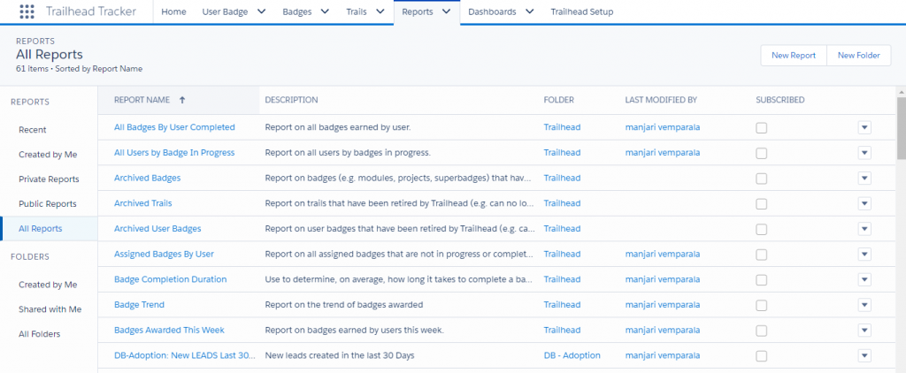Show Recent reports in sidebar
The width and height of the screenshot is (906, 373).
pyautogui.click(x=33, y=130)
